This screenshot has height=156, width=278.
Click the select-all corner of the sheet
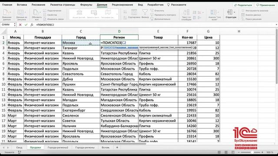coord(3,32)
